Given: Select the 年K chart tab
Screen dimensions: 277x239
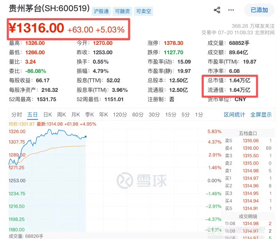Looking at the screenshot, I should pyautogui.click(x=103, y=115).
